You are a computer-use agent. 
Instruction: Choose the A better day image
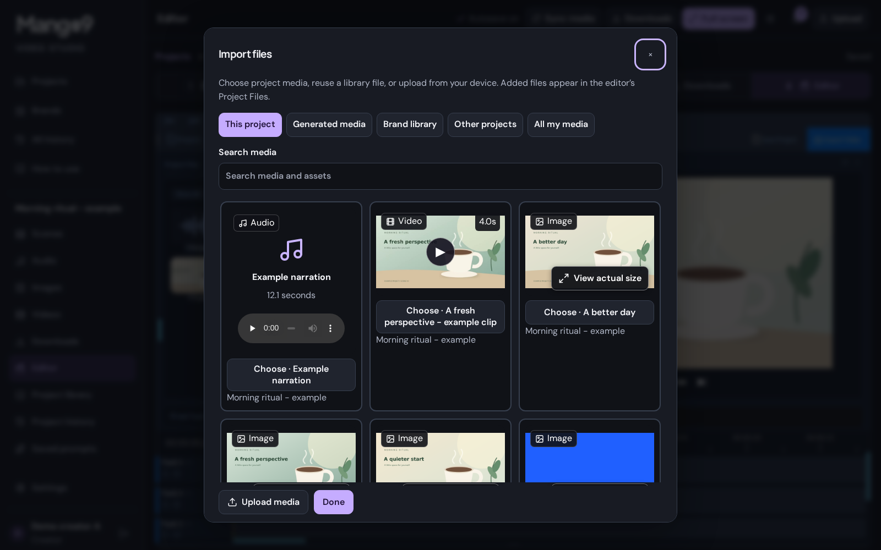point(590,312)
